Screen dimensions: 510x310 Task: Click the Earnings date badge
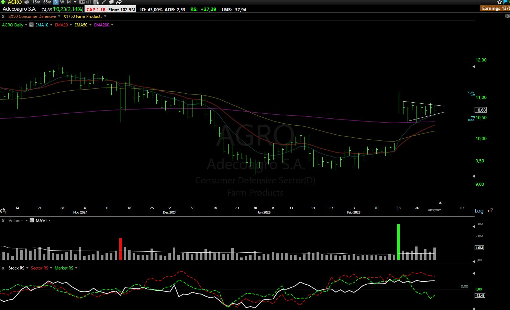point(495,8)
